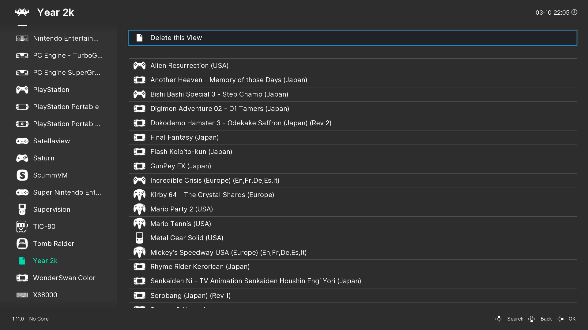Select Final Fantasy (Japan) entry
Screen dimensions: 588x330
(x=184, y=137)
